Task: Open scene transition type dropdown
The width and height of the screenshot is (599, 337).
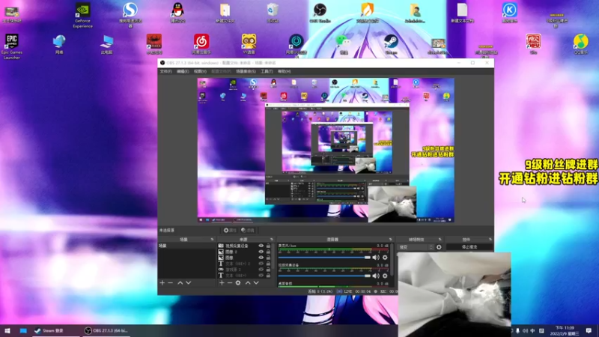Action: [416, 247]
